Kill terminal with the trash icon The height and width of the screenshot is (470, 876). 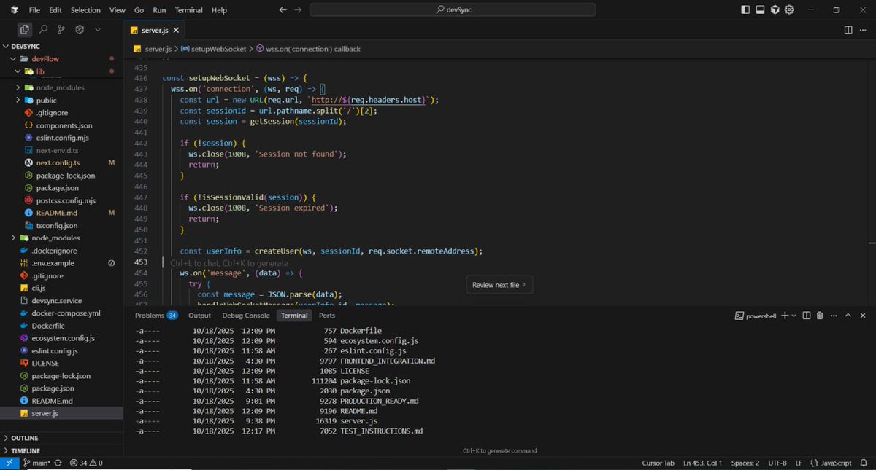820,316
